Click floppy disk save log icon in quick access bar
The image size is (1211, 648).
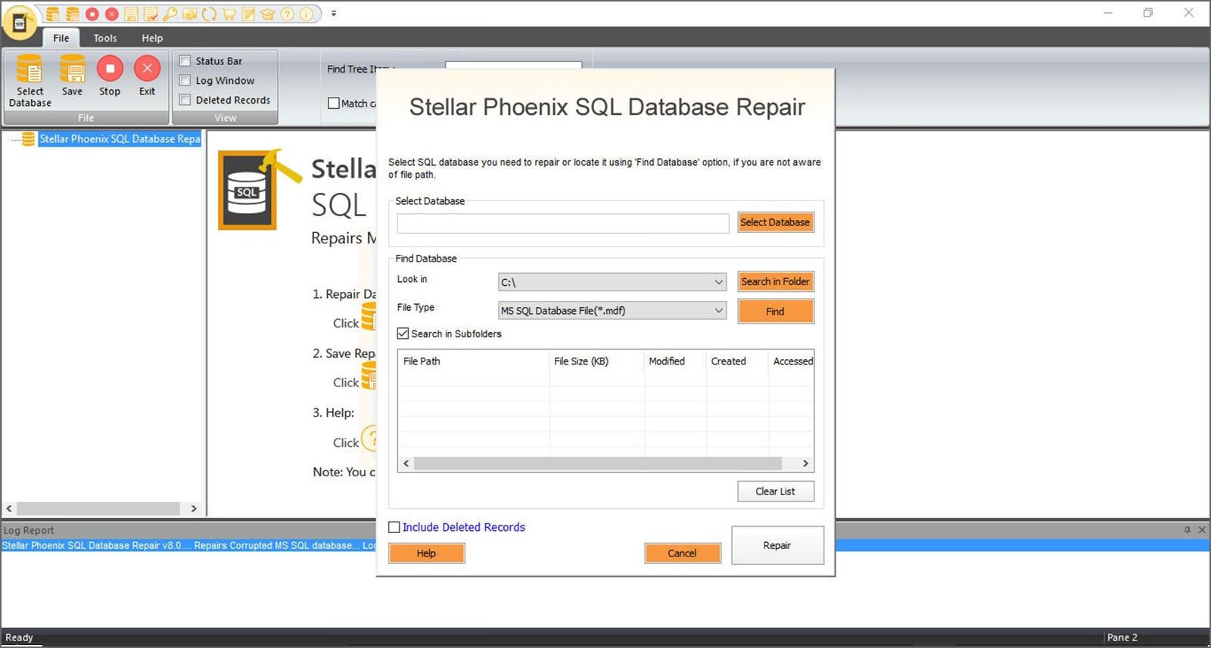131,14
